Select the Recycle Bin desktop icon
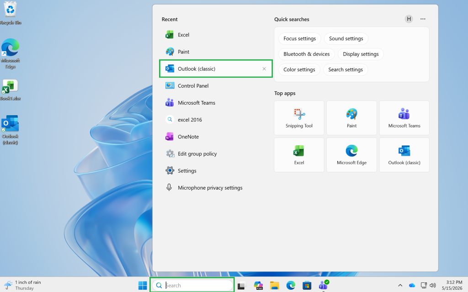 11,13
